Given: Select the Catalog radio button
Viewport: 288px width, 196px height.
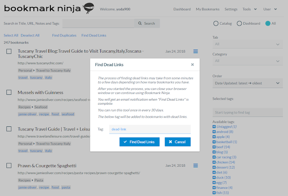Looking at the screenshot, I should click(216, 23).
